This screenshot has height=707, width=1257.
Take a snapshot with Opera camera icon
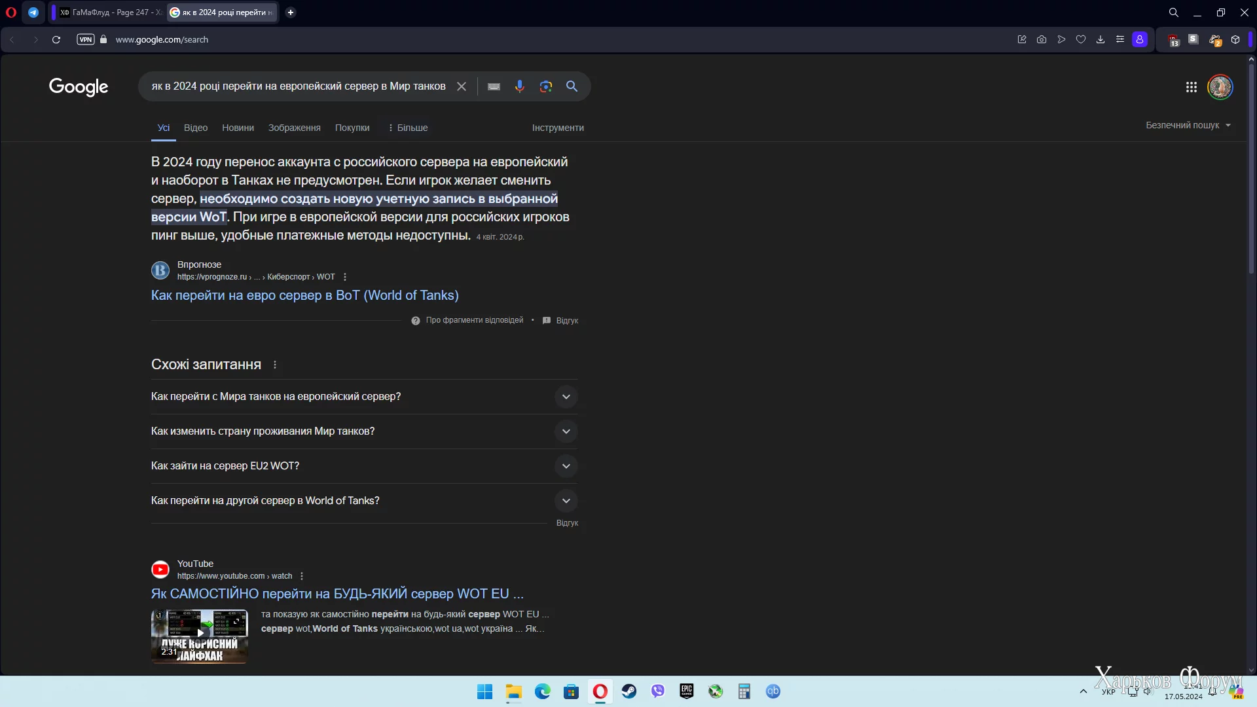(x=1042, y=39)
